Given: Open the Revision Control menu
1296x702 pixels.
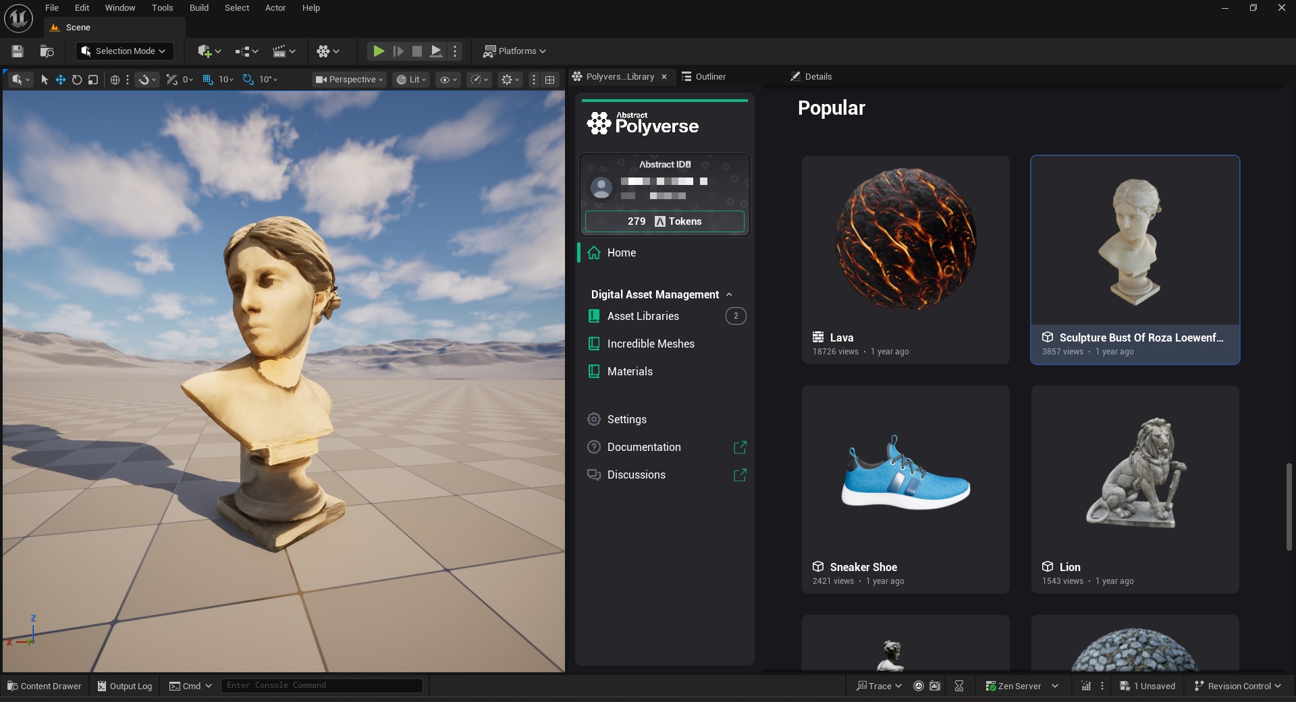Looking at the screenshot, I should click(x=1238, y=686).
